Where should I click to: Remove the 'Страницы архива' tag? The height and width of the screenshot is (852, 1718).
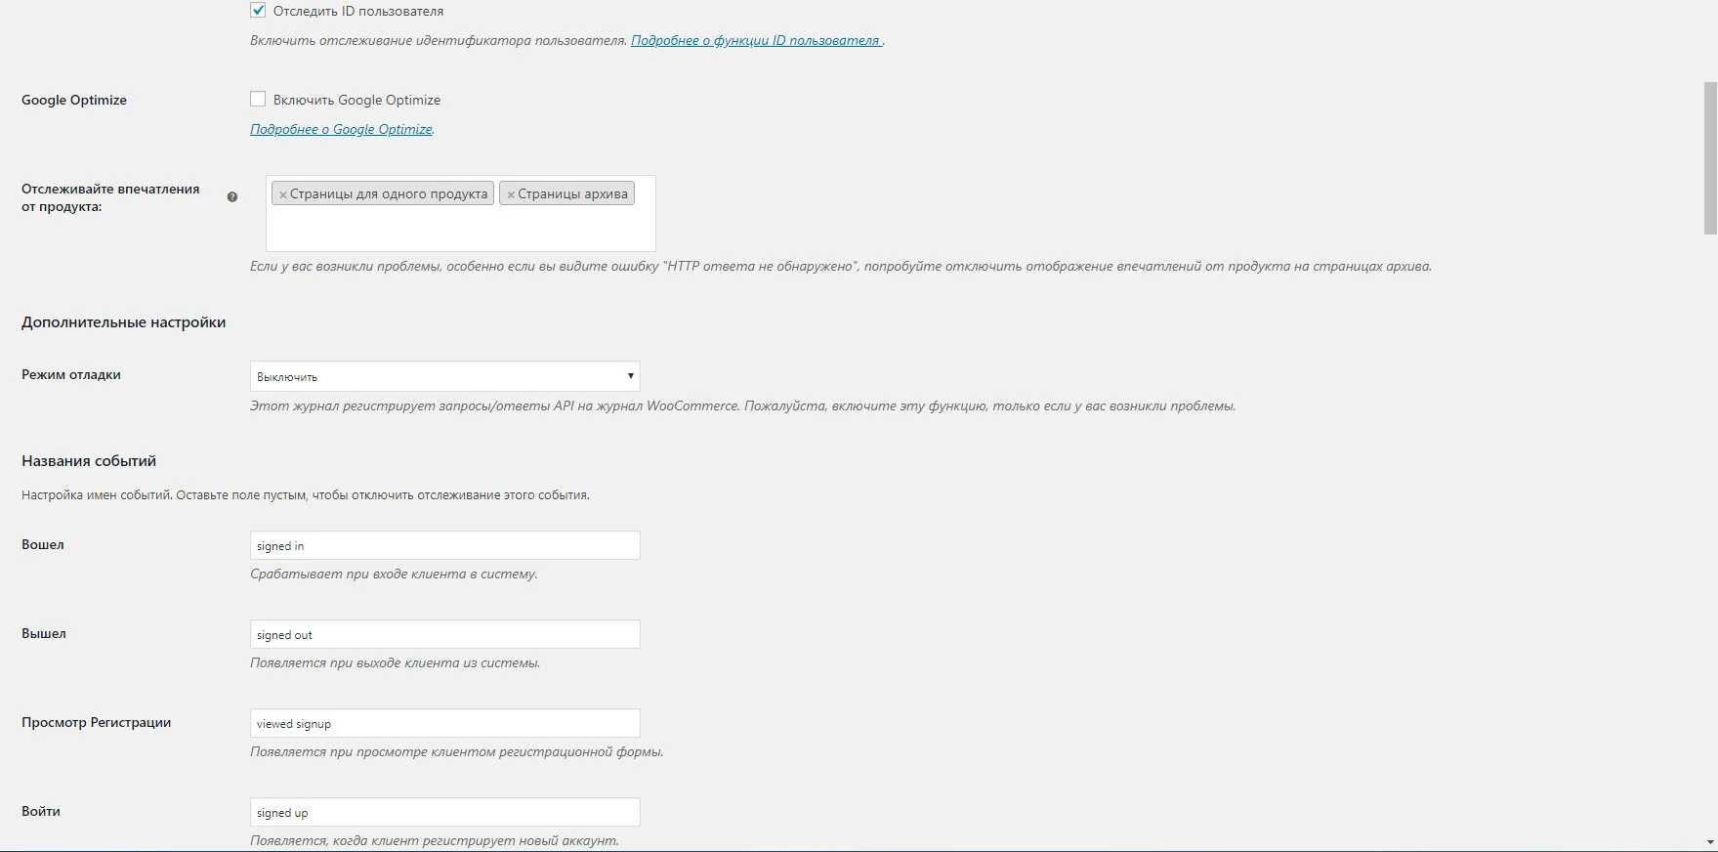(x=511, y=194)
